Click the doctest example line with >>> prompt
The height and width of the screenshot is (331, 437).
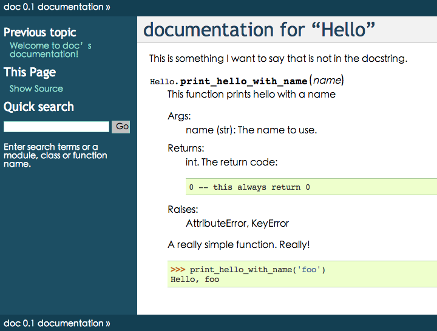(x=248, y=270)
